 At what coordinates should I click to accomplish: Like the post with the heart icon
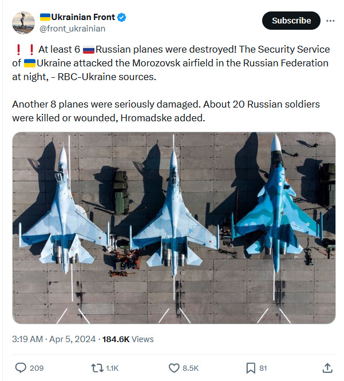(x=174, y=368)
